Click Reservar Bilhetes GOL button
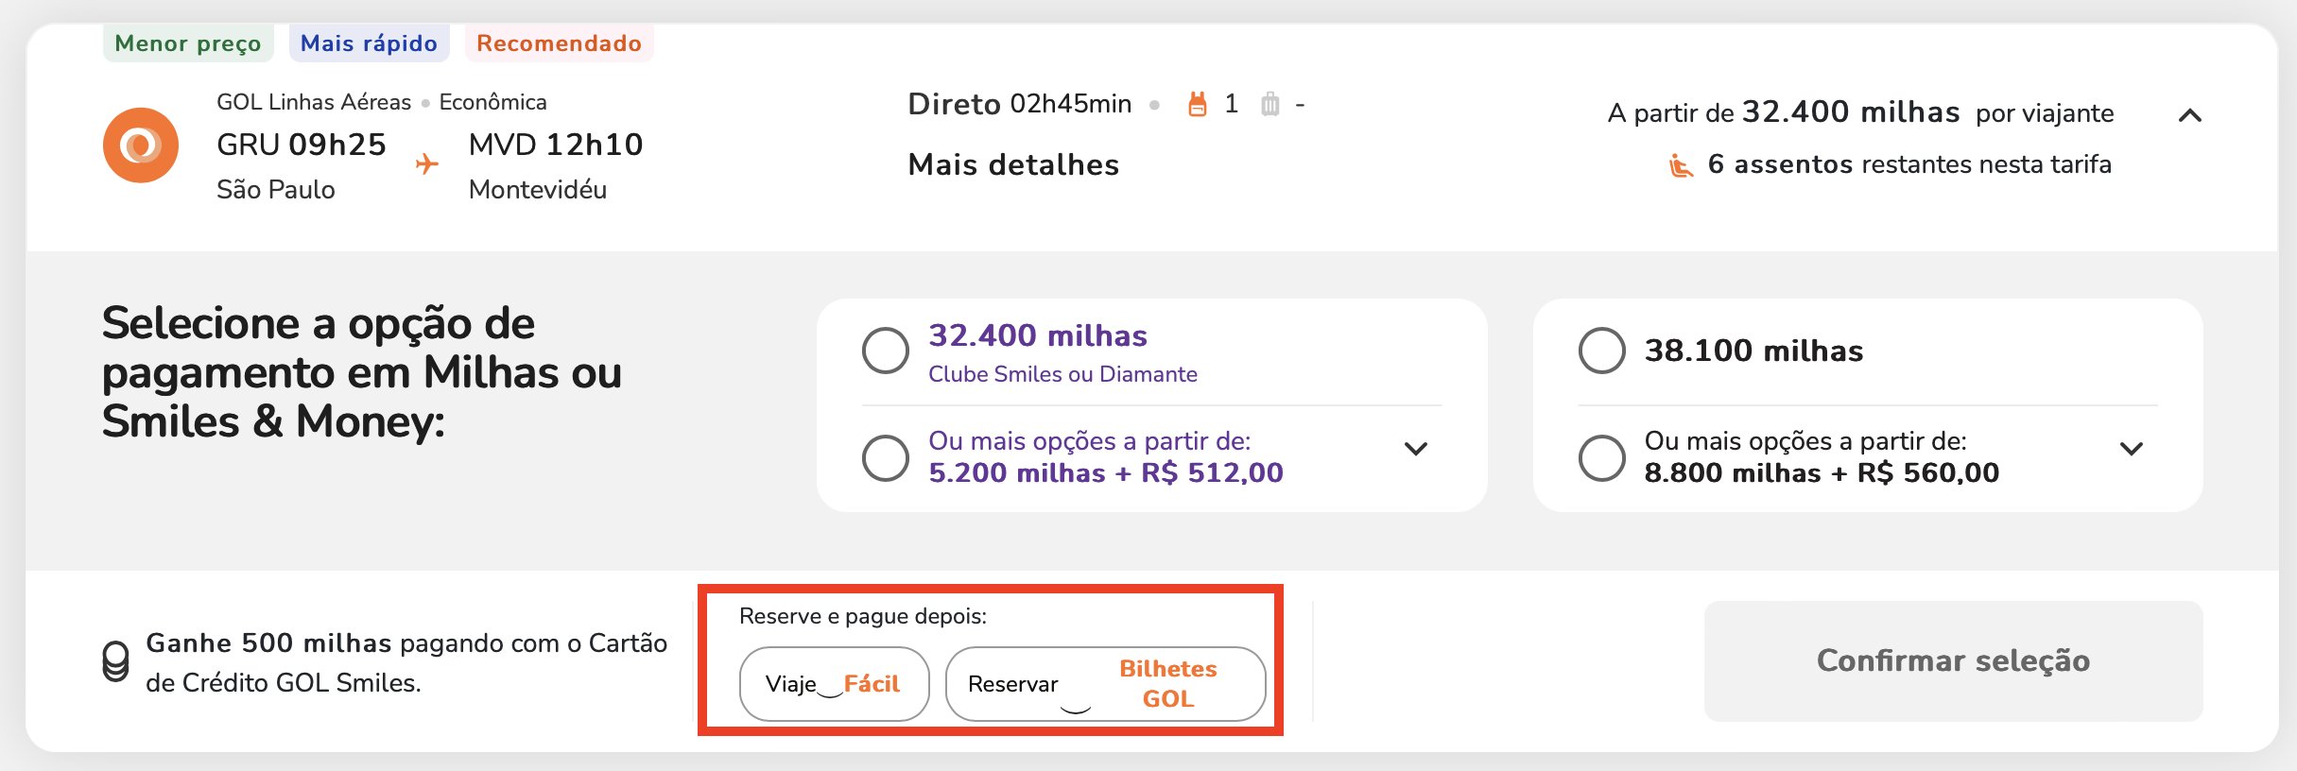 tap(1105, 684)
